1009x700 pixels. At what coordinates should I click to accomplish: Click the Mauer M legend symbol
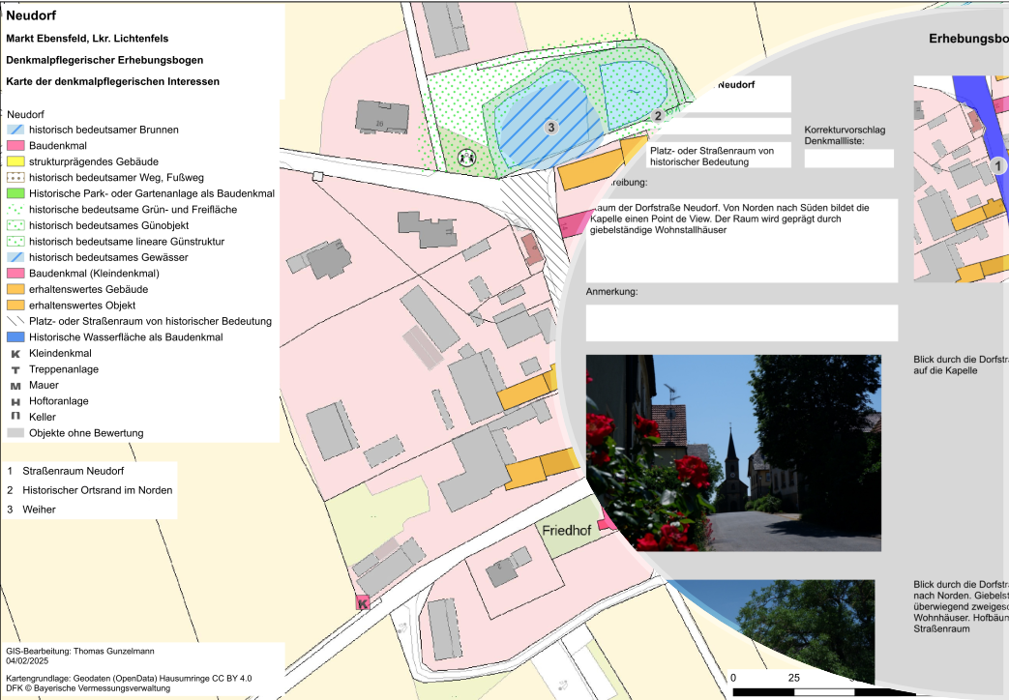15,386
